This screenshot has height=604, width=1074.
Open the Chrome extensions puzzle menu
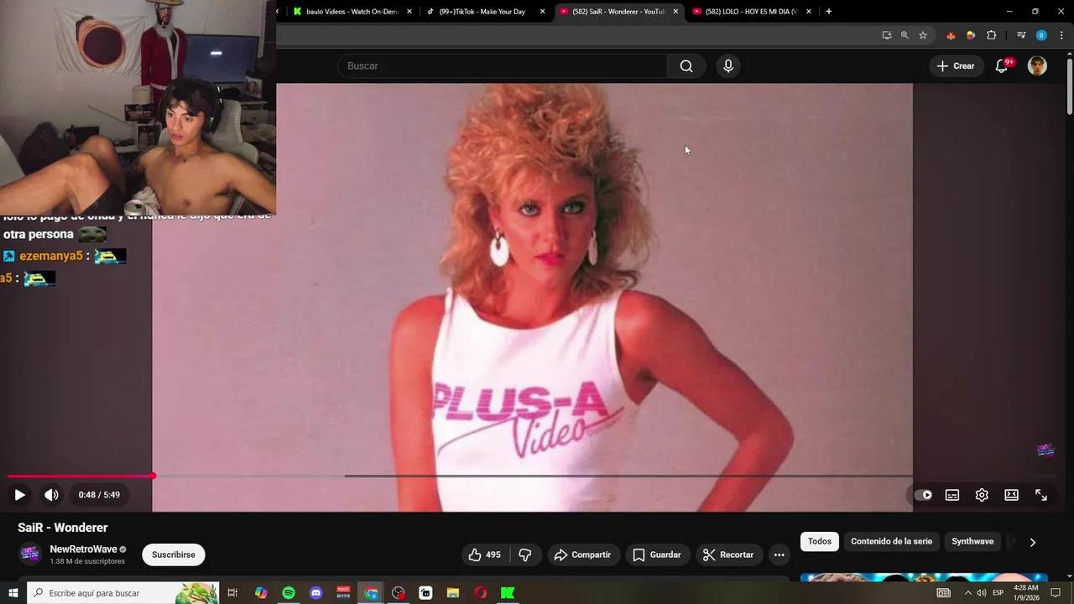point(992,35)
